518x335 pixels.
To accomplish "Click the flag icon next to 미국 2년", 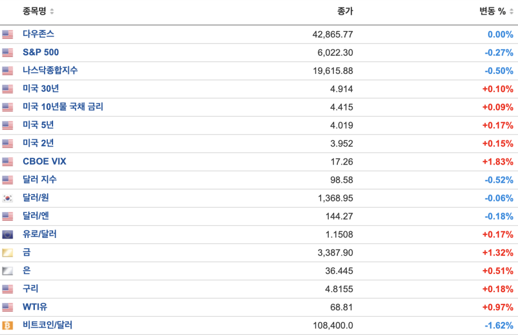I will tap(8, 144).
